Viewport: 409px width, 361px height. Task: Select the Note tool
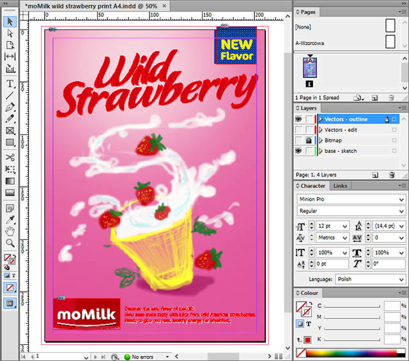10,208
